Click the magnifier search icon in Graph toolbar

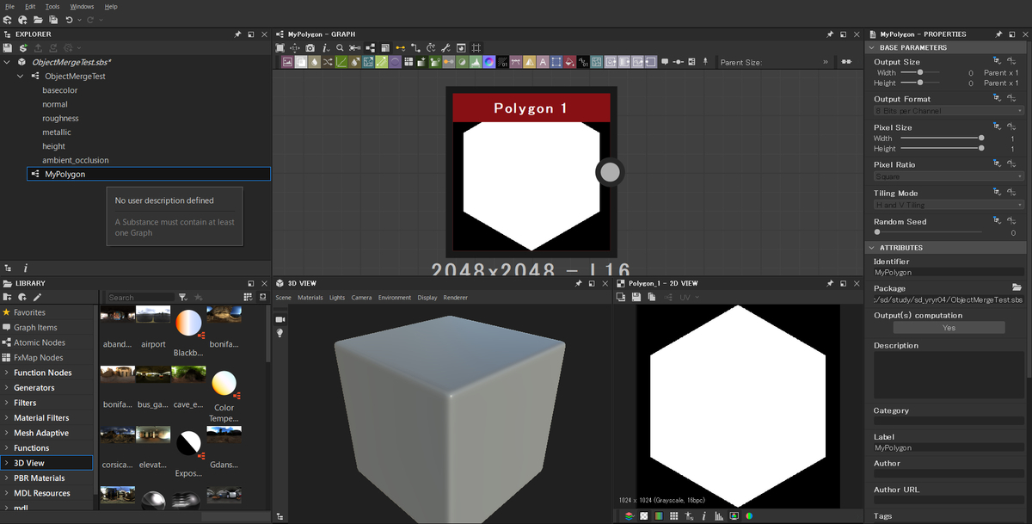pos(341,47)
